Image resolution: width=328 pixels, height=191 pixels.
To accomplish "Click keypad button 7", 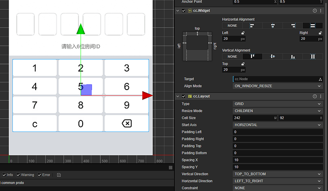I will (35, 105).
